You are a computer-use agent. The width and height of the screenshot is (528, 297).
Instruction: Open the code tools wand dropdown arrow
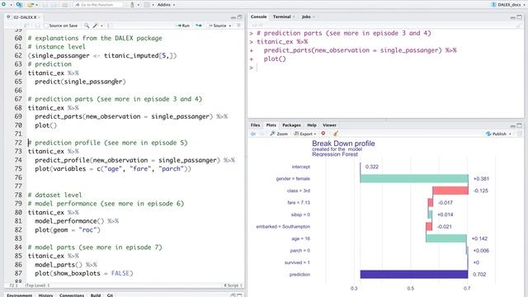101,26
